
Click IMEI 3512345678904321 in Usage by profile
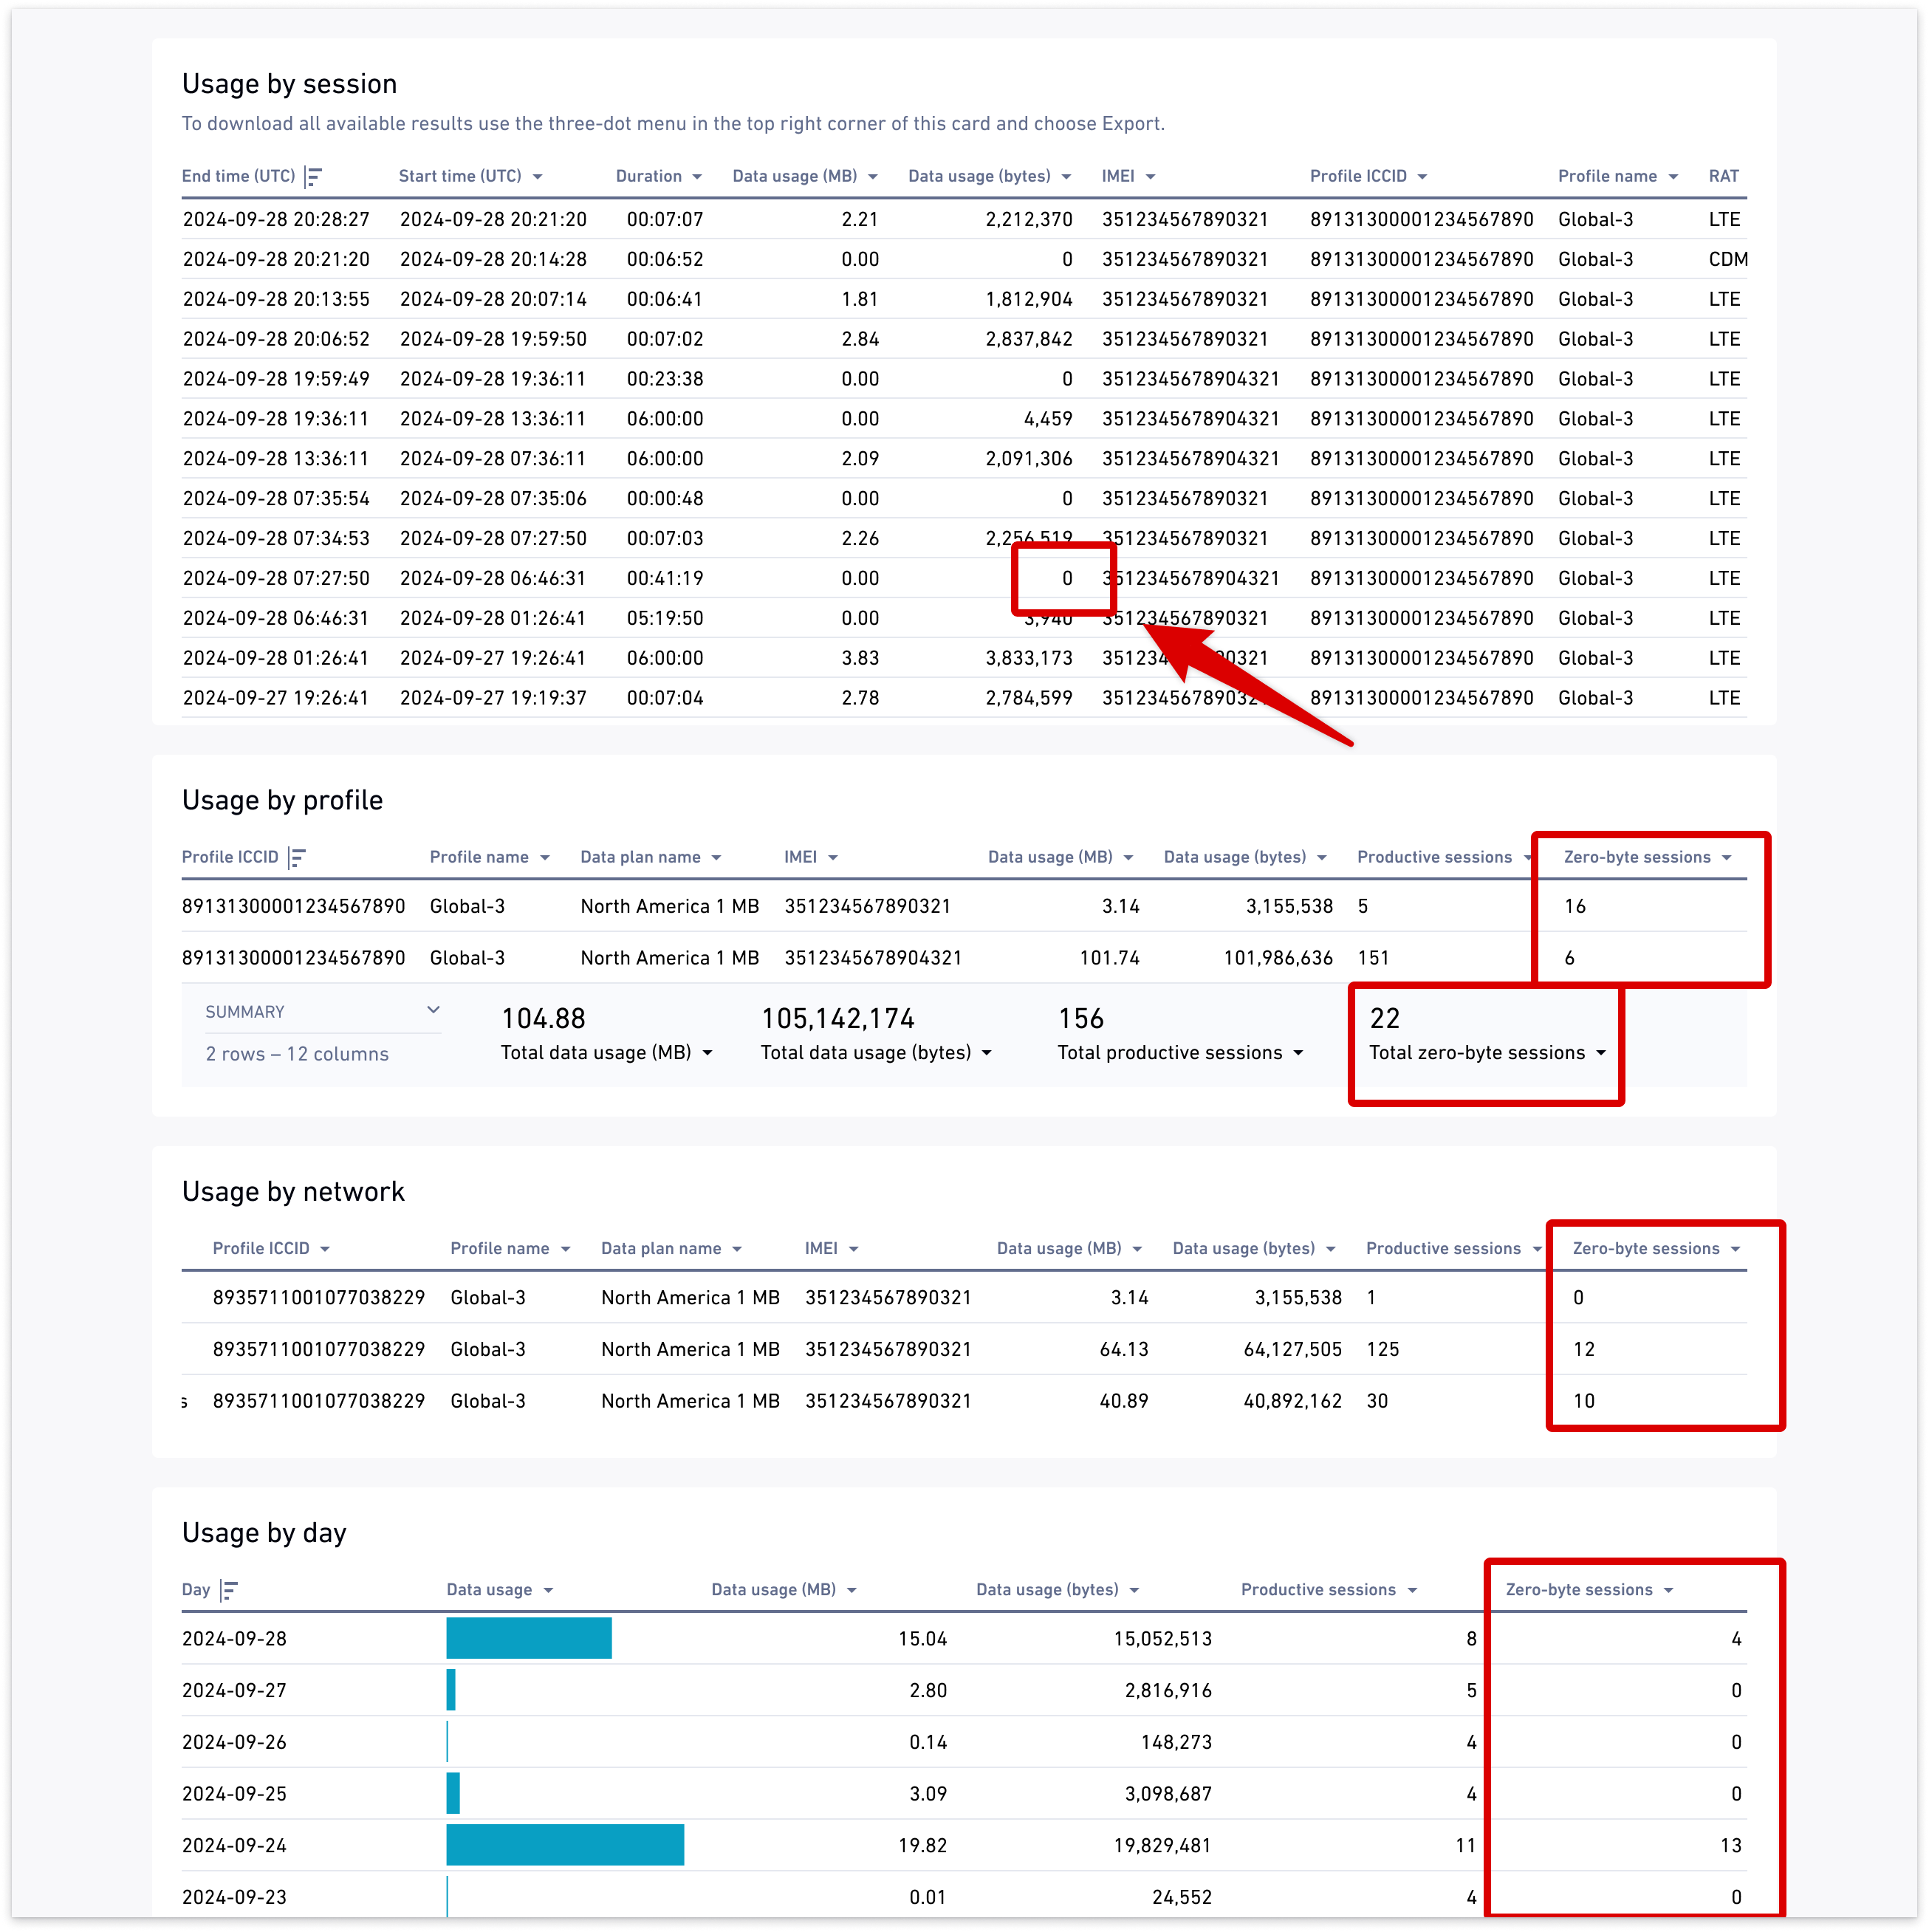(873, 958)
